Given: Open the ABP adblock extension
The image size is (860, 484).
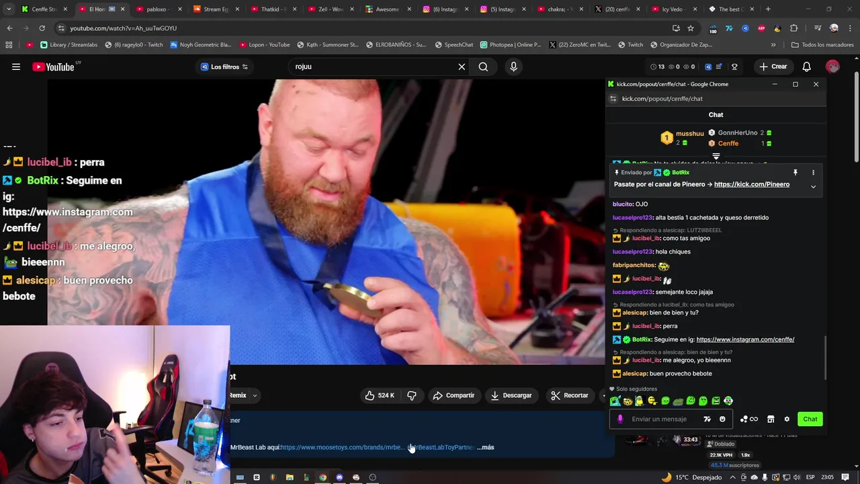Looking at the screenshot, I should tap(761, 28).
